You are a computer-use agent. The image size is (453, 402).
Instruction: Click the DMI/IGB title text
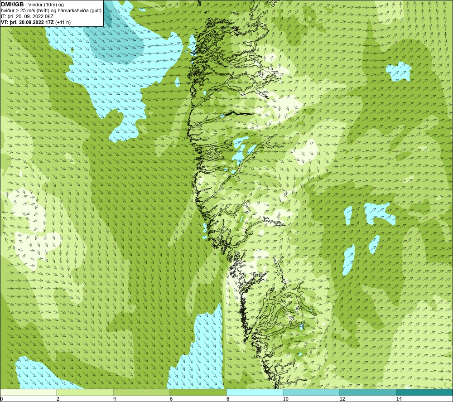12,5
